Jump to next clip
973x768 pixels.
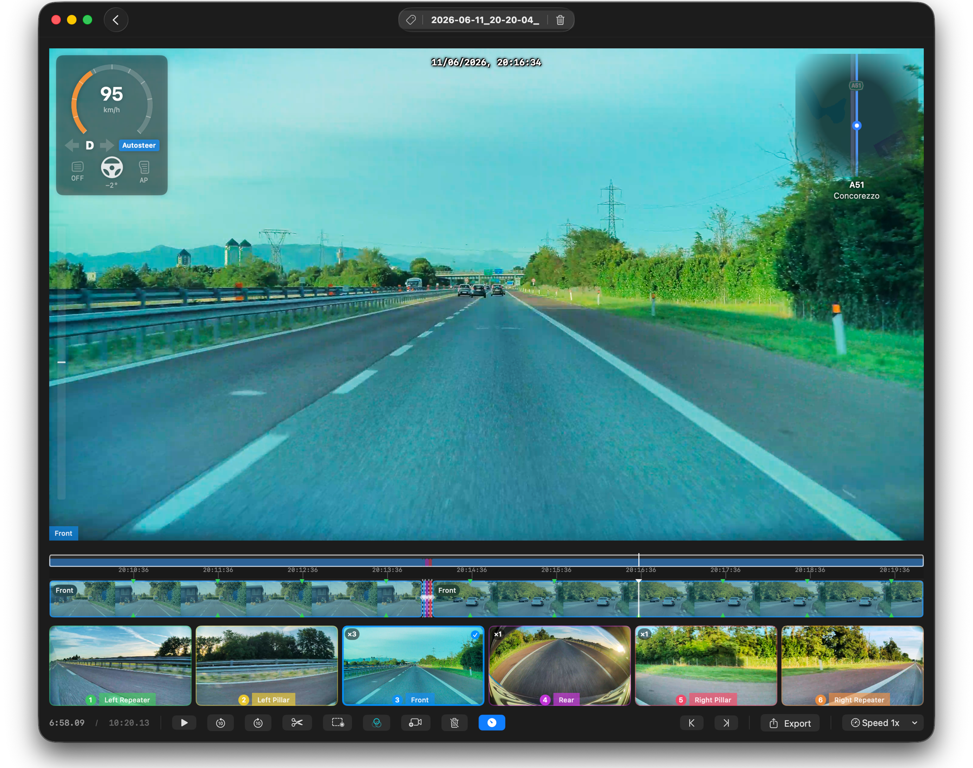pos(726,723)
